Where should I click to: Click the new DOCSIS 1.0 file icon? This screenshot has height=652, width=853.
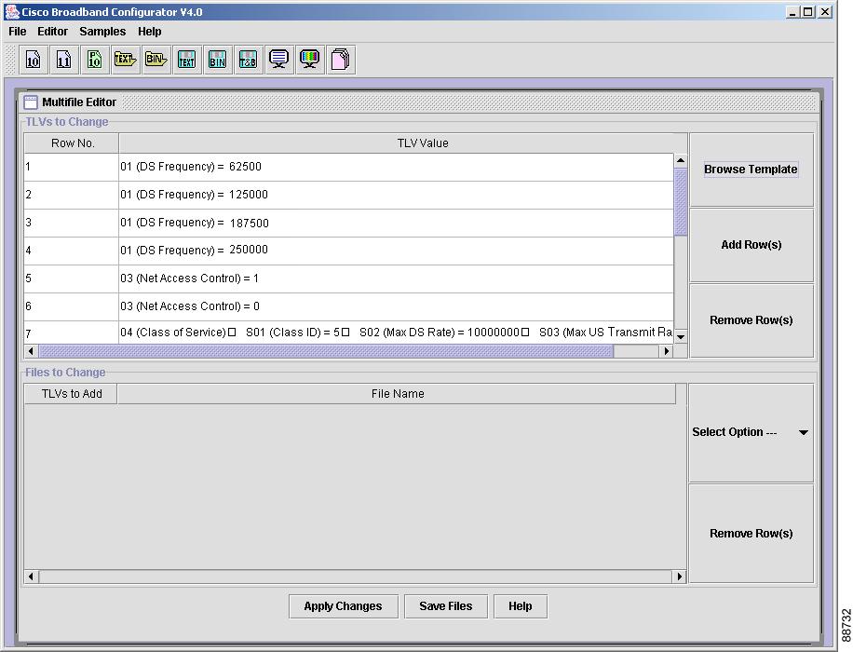point(34,60)
